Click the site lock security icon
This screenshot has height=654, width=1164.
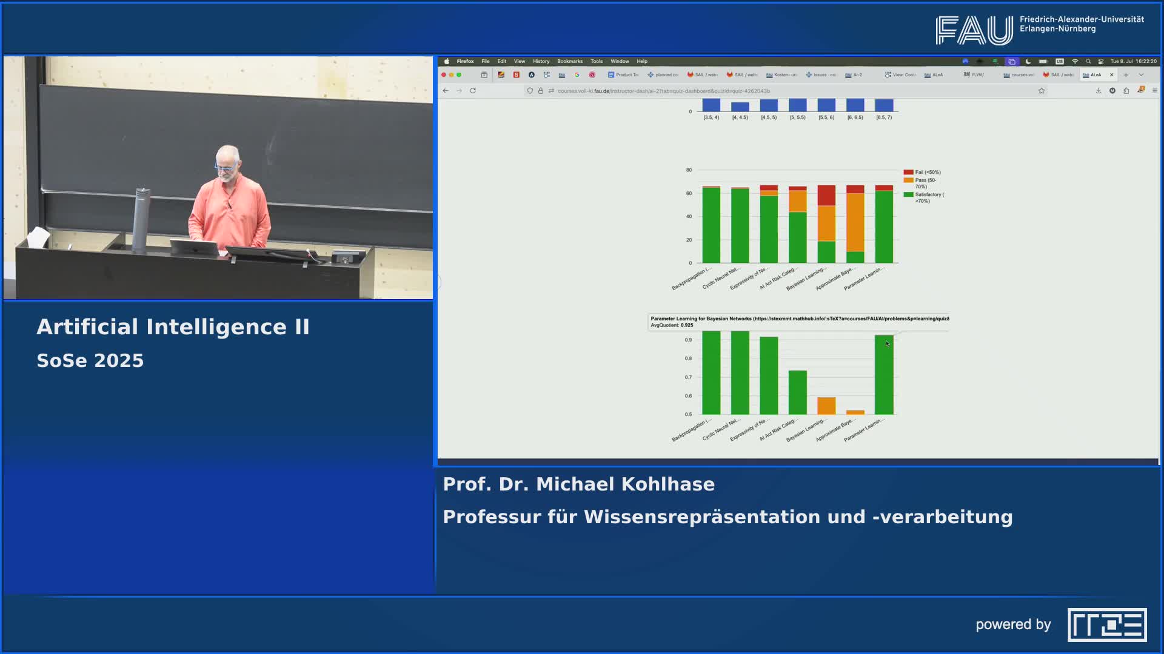541,91
